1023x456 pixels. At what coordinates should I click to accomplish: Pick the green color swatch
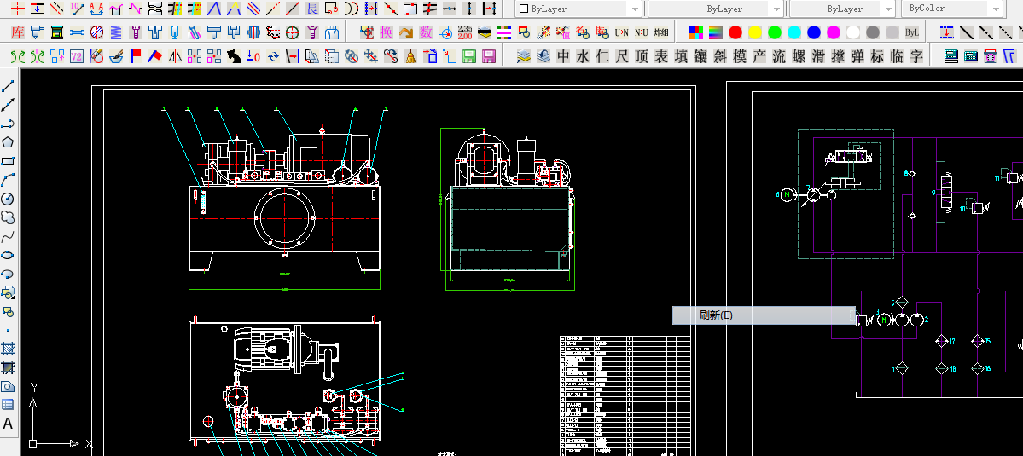(775, 32)
